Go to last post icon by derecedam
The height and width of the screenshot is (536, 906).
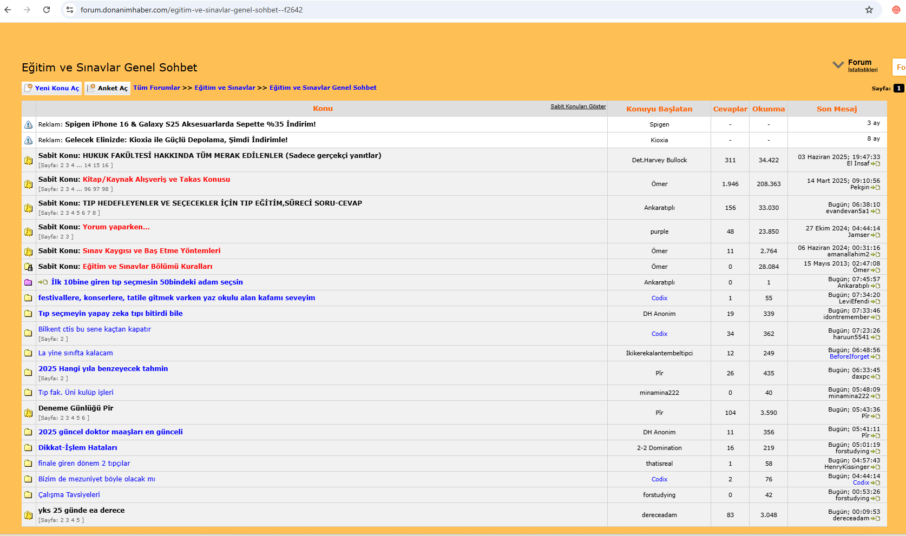pos(875,519)
